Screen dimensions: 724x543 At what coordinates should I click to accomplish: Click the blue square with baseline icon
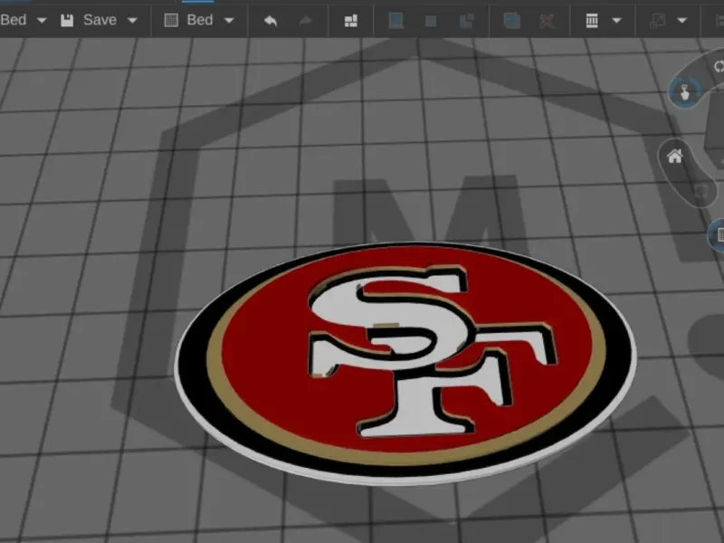click(395, 20)
